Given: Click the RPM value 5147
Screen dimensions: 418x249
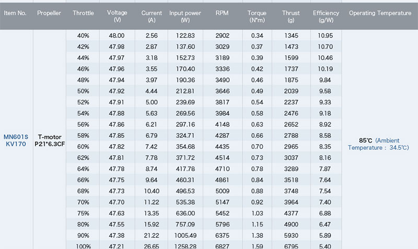Looking at the screenshot, I should (222, 201).
